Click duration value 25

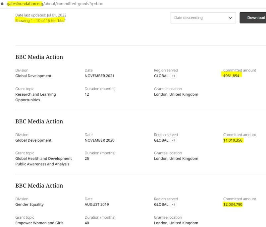pos(87,159)
